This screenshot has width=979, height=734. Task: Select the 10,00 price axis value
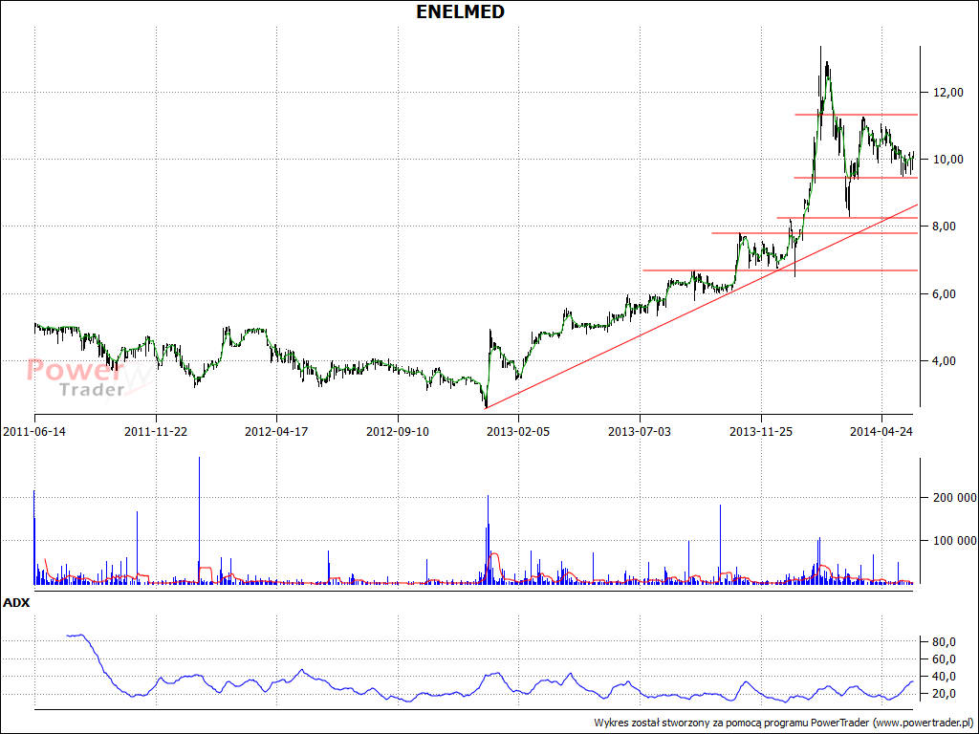(946, 160)
